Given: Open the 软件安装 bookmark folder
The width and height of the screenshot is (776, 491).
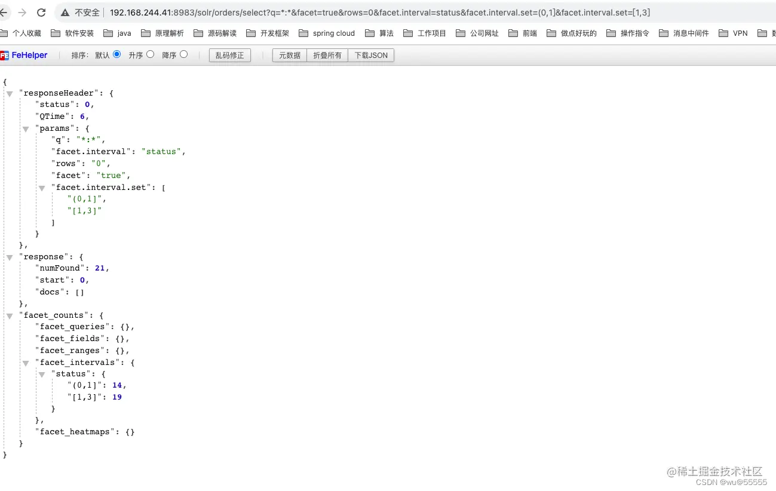Looking at the screenshot, I should [72, 33].
